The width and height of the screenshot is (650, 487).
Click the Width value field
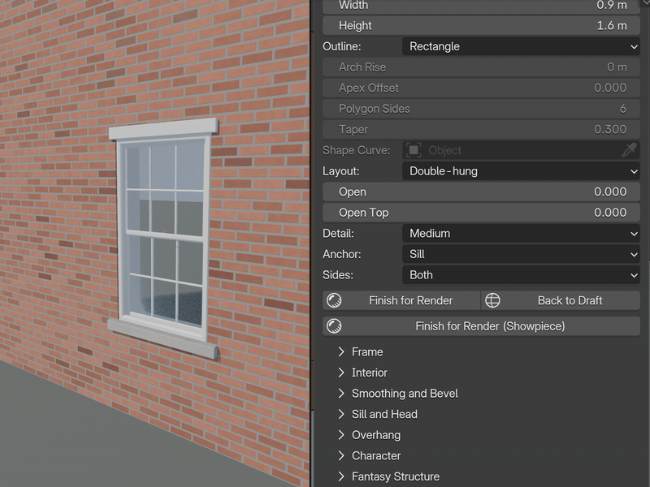pos(481,6)
